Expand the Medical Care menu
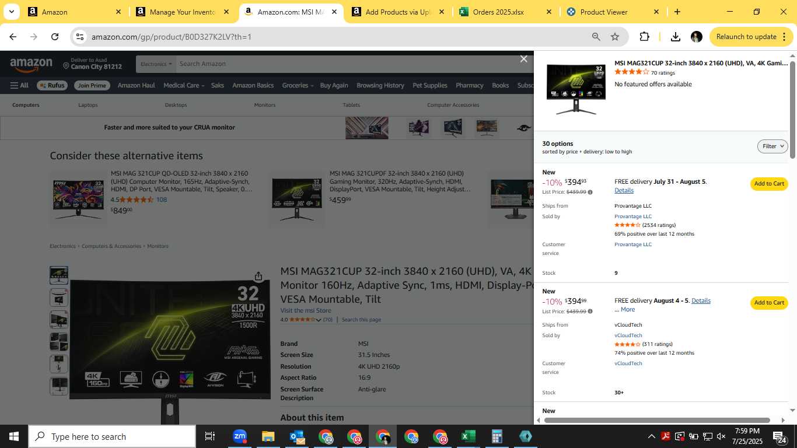797x448 pixels. coord(184,85)
